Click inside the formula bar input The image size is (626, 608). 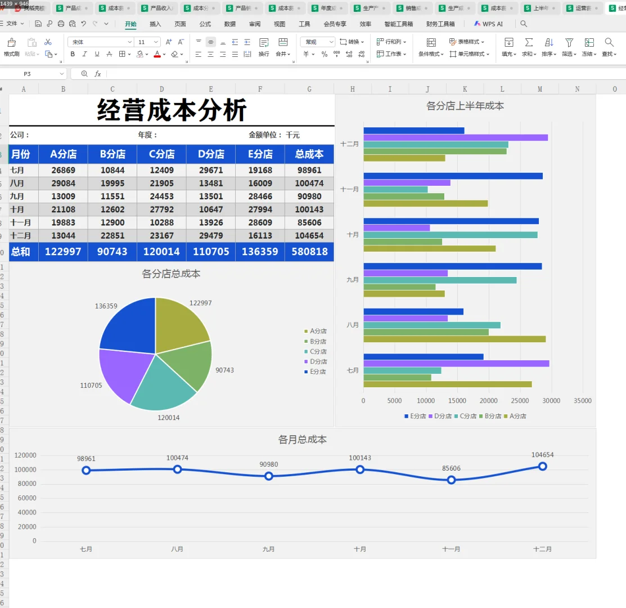click(365, 74)
